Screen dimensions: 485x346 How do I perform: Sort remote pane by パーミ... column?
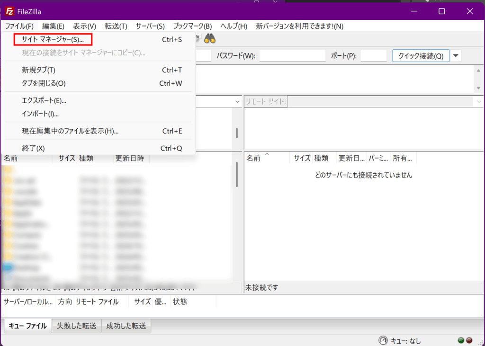tap(378, 159)
